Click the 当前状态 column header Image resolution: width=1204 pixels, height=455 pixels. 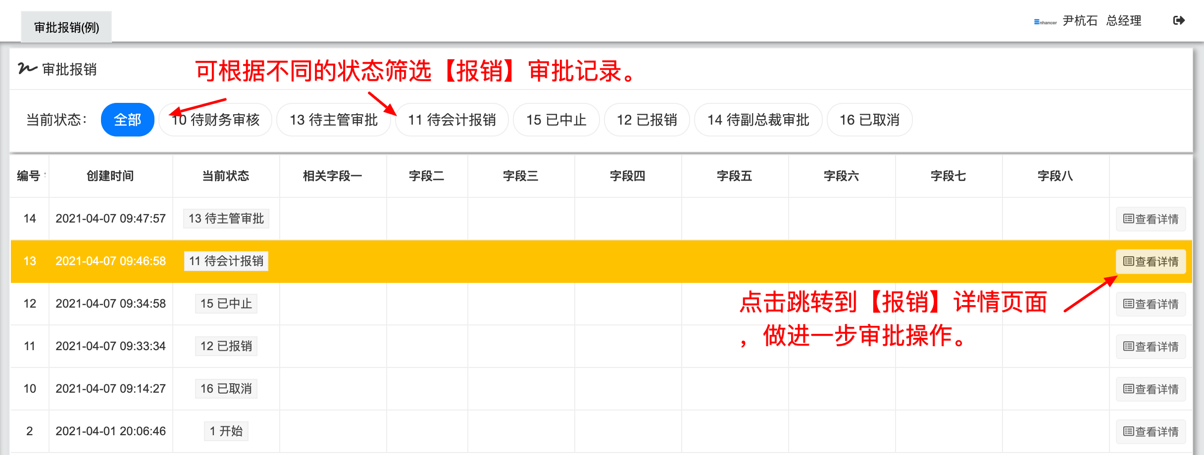tap(226, 176)
